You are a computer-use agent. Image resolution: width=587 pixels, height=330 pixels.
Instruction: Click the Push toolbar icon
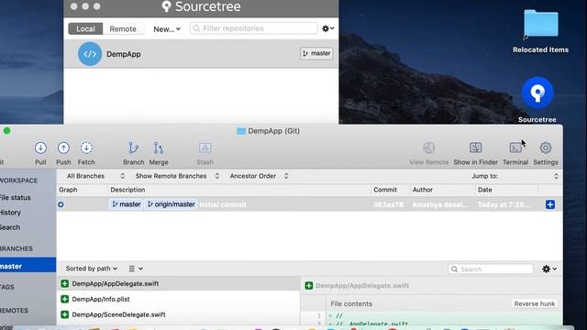click(63, 148)
